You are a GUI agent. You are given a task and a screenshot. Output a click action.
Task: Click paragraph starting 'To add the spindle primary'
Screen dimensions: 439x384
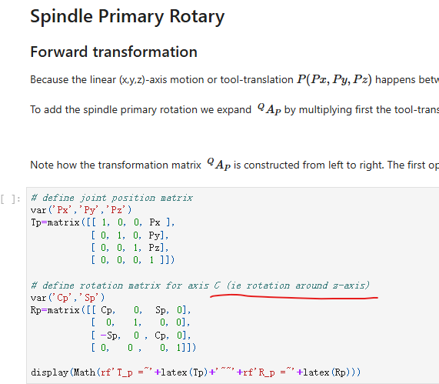click(x=234, y=109)
